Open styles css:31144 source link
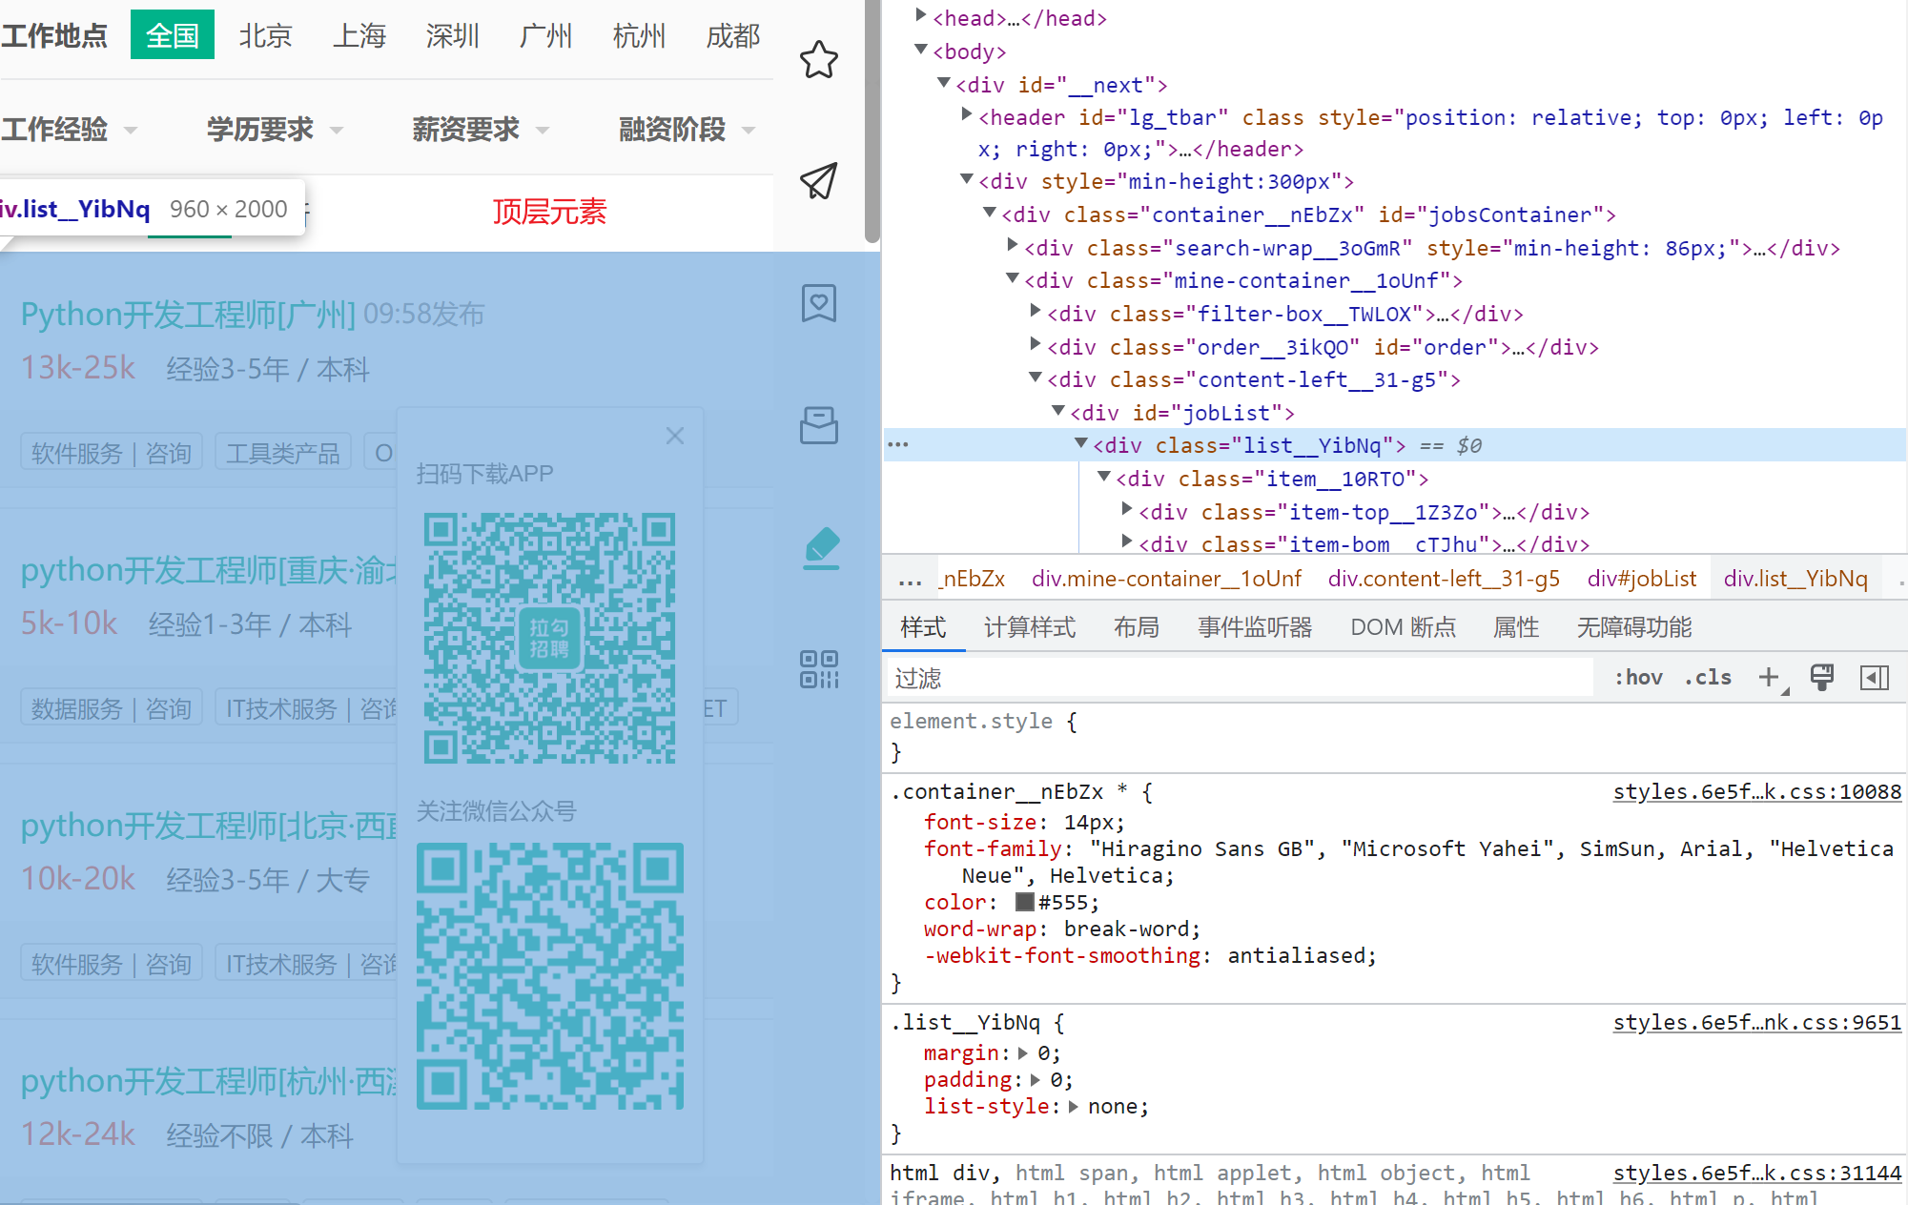 coord(1756,1174)
